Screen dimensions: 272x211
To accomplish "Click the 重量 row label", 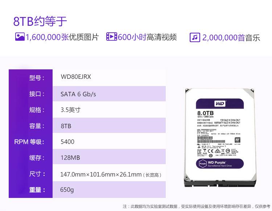I will click(x=37, y=190).
